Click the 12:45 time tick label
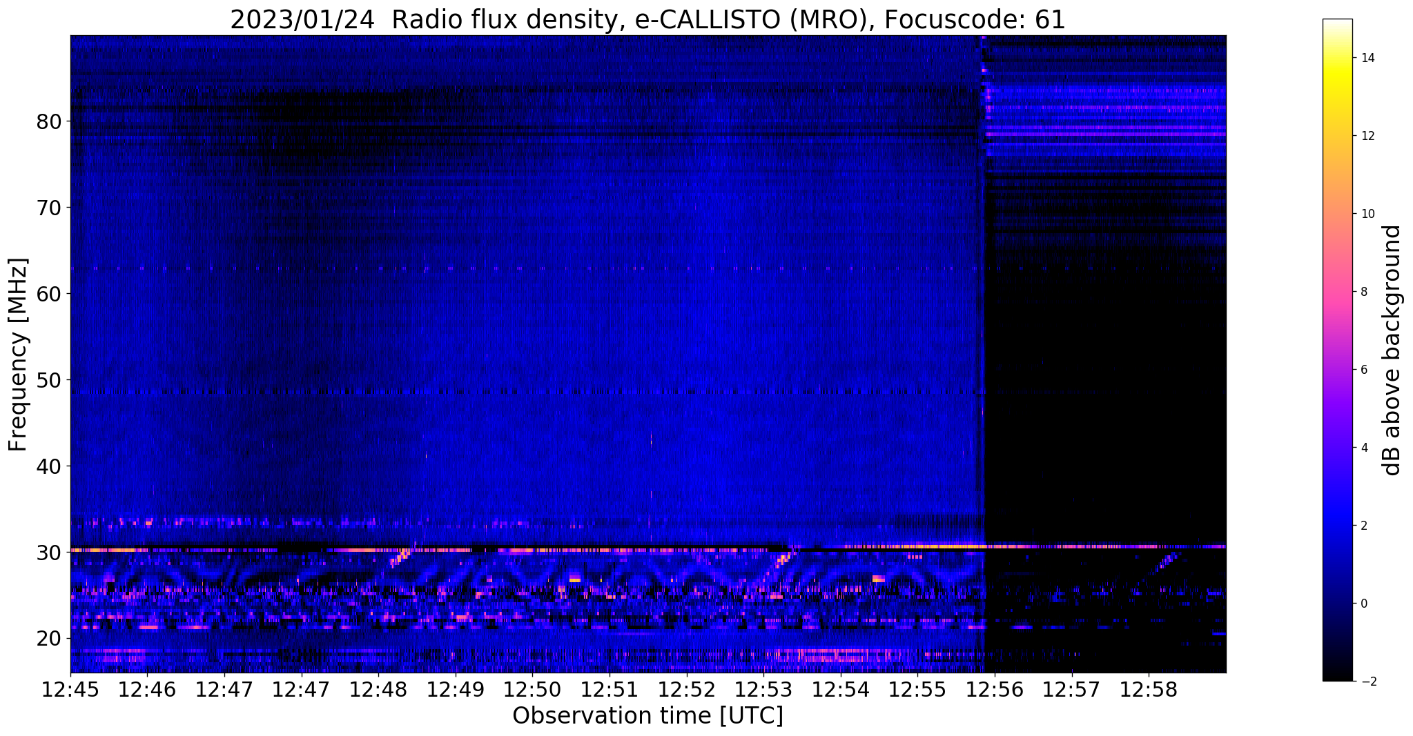 [x=70, y=689]
